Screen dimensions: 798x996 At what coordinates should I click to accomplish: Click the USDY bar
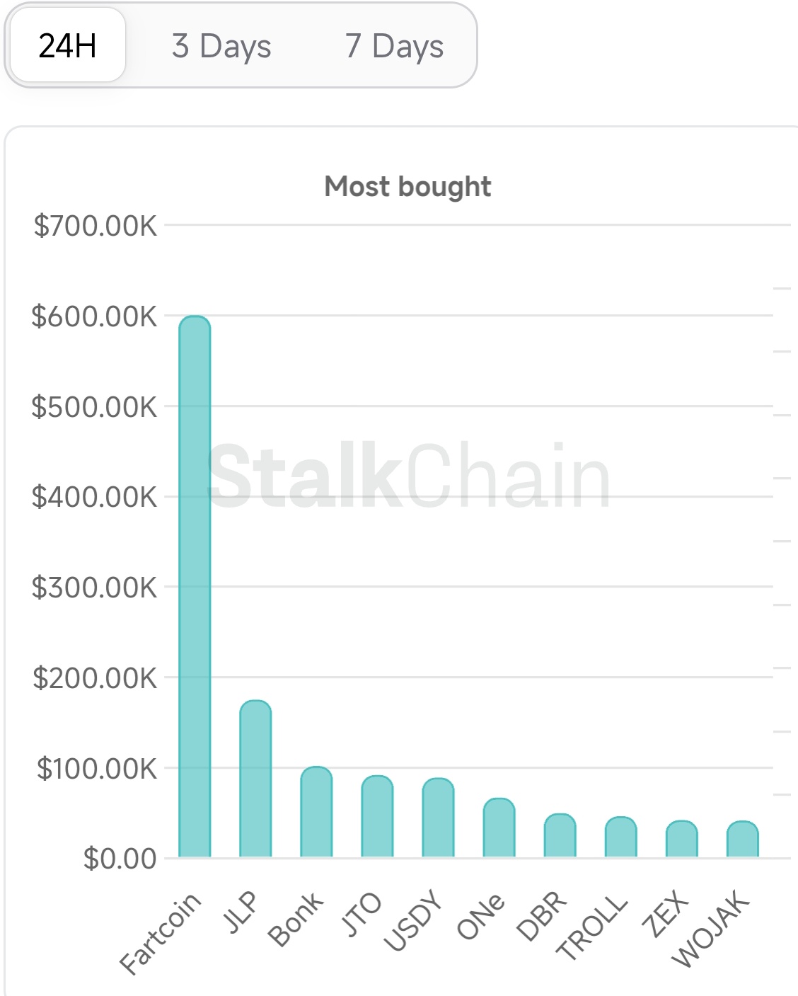pos(438,818)
